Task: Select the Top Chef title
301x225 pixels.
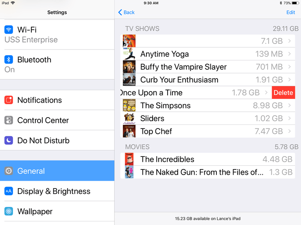Action: coord(156,131)
